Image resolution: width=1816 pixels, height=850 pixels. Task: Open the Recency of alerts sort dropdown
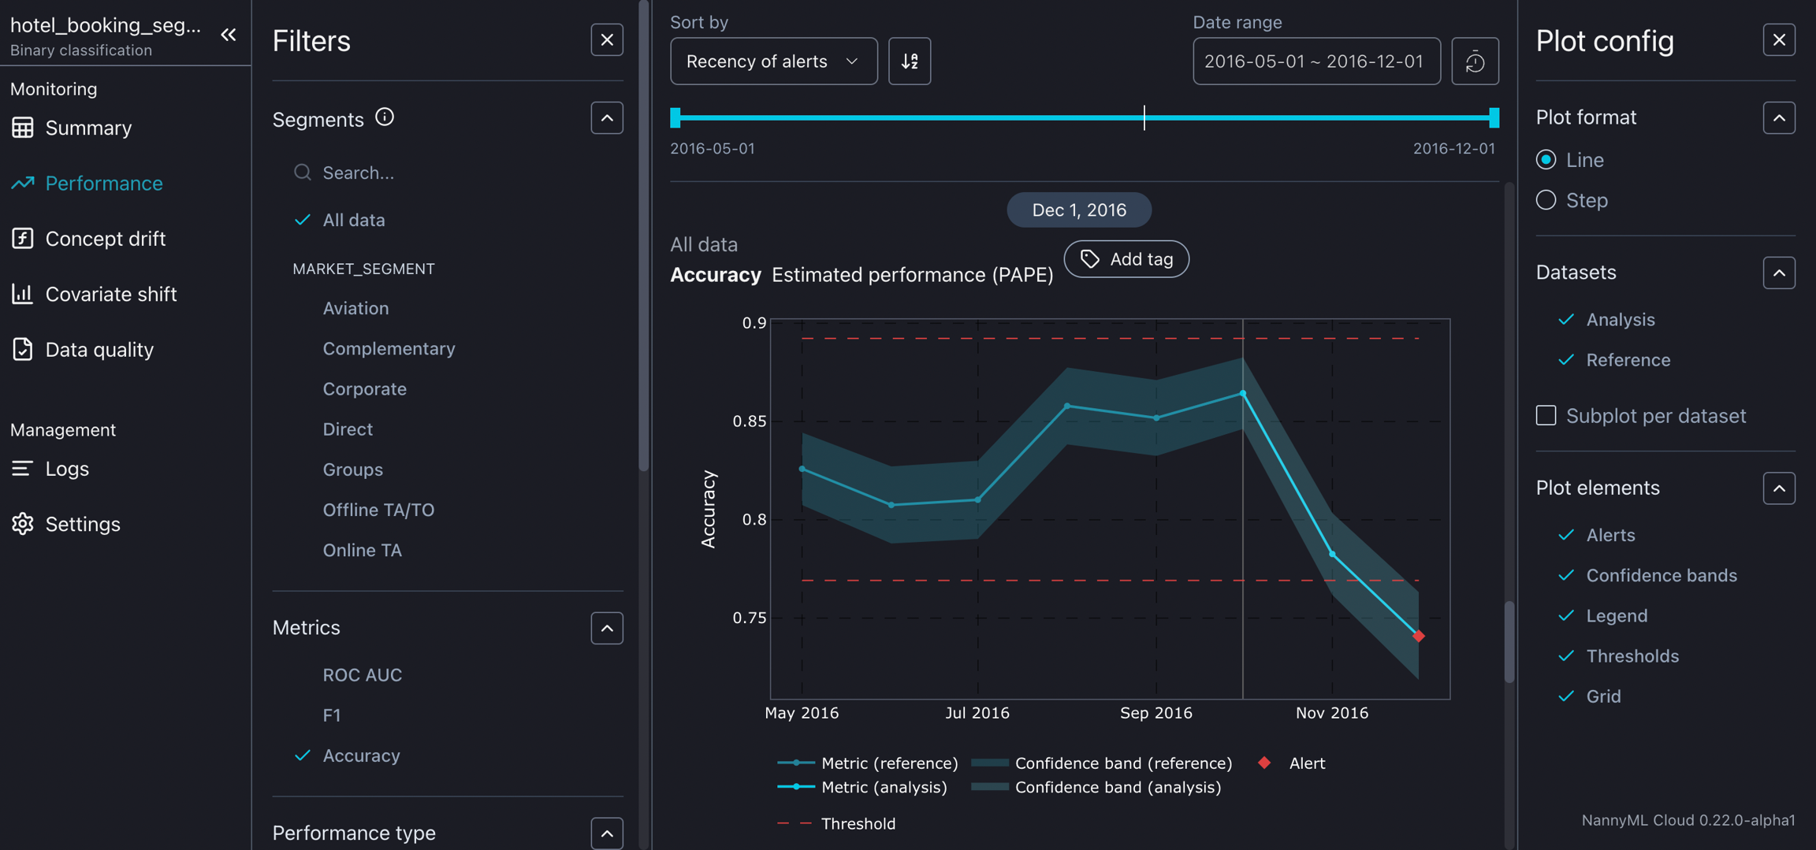(x=772, y=61)
